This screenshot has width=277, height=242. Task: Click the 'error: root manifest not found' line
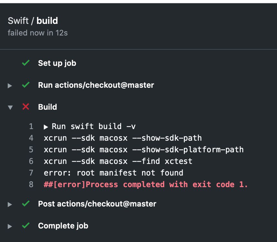tap(113, 173)
